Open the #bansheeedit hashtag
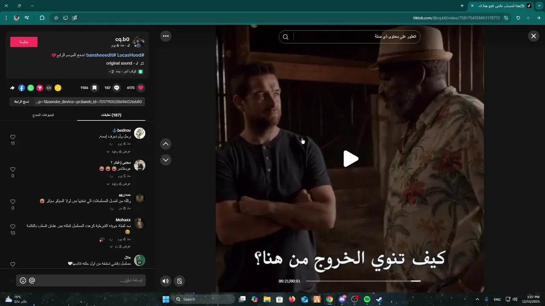 click(x=101, y=55)
